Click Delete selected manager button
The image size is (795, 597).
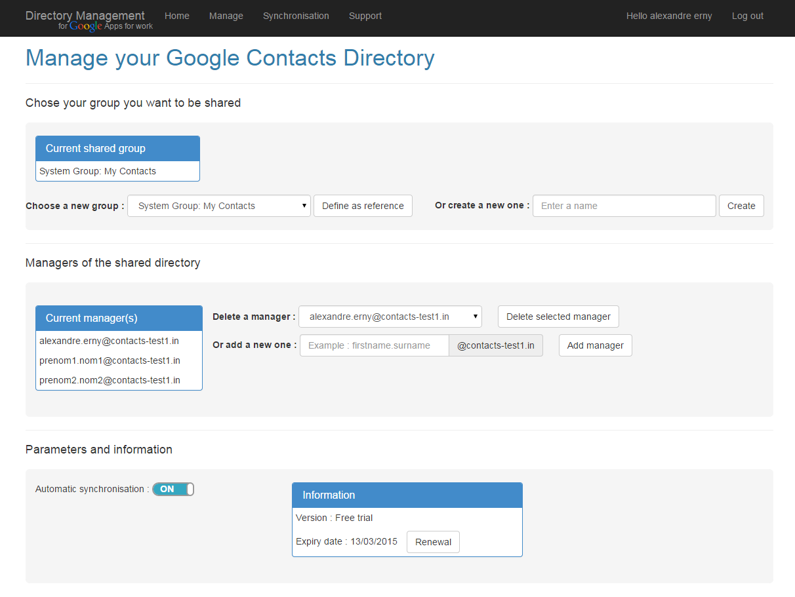pos(558,317)
